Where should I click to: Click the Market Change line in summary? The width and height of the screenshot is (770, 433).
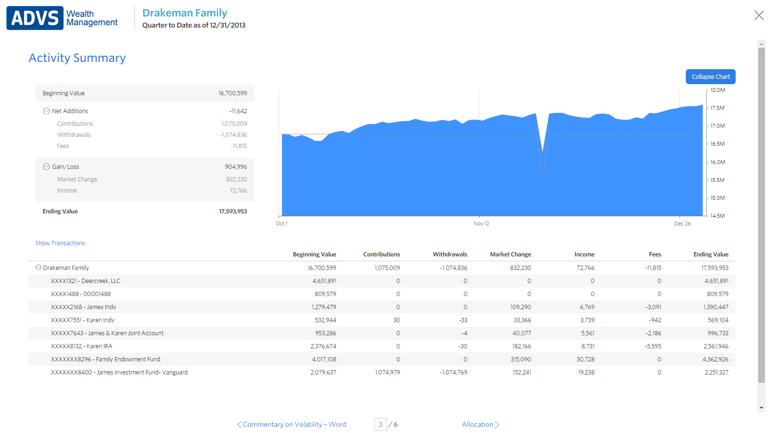click(x=145, y=179)
